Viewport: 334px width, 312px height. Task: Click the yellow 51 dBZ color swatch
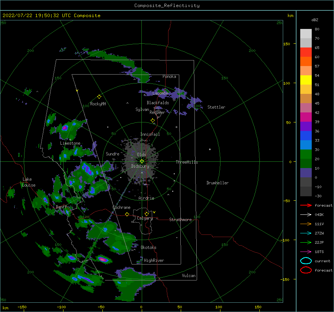306,80
